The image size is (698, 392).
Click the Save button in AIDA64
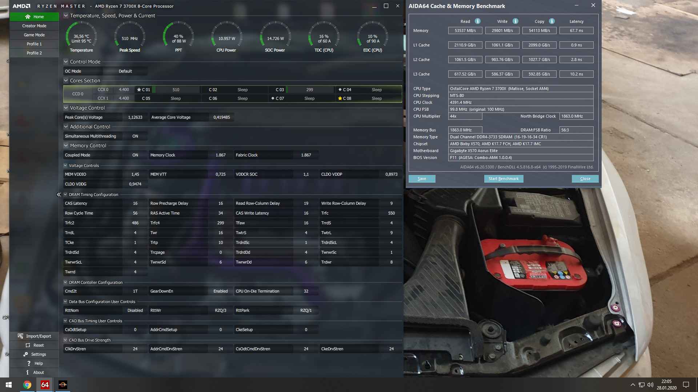click(422, 179)
